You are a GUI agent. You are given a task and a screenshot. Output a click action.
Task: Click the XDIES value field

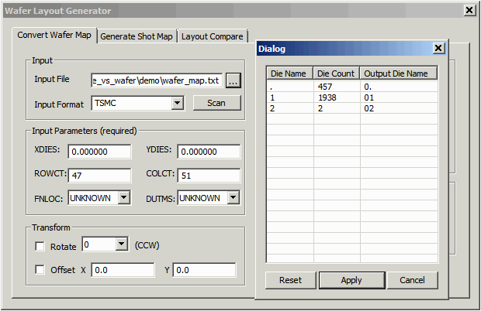coord(100,152)
